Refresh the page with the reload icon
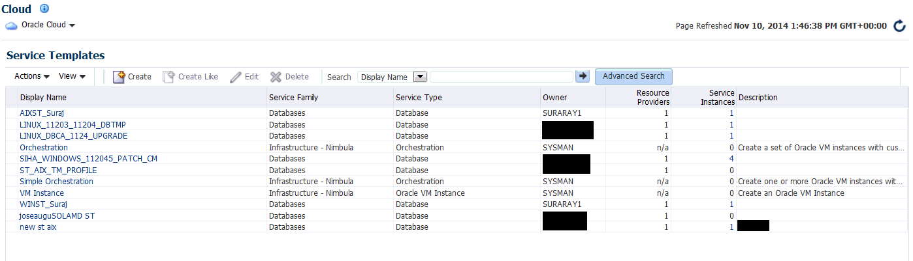 (x=899, y=26)
